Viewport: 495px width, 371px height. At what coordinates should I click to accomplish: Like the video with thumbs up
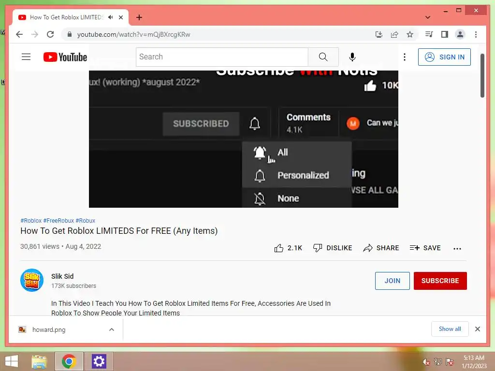pyautogui.click(x=288, y=248)
